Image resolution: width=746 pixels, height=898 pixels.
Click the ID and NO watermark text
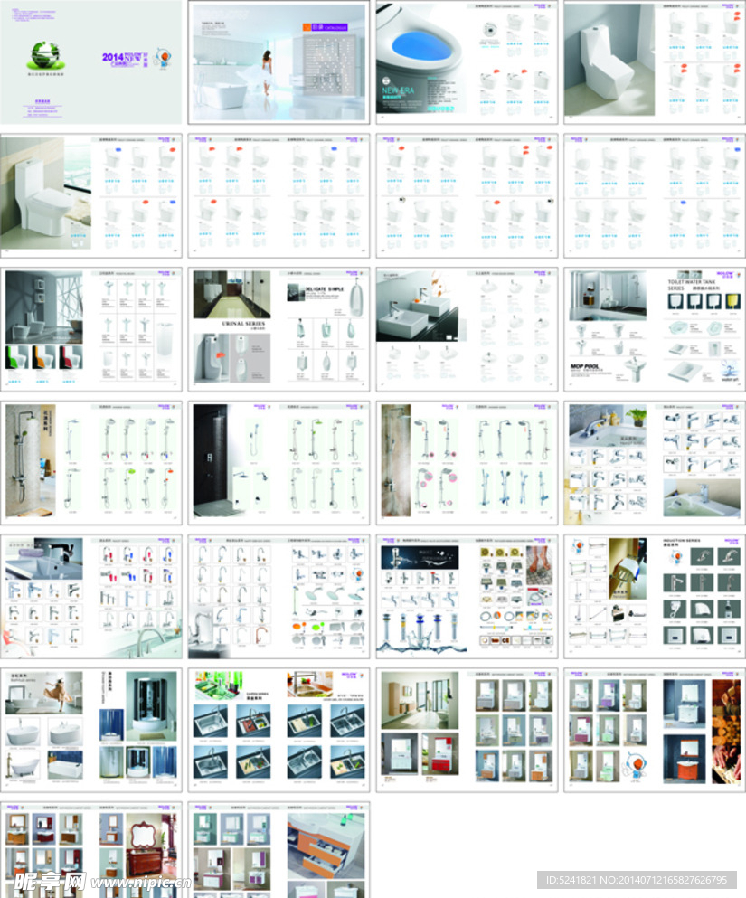coord(638,880)
